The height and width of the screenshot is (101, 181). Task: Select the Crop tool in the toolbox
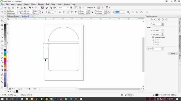click(x=2, y=25)
